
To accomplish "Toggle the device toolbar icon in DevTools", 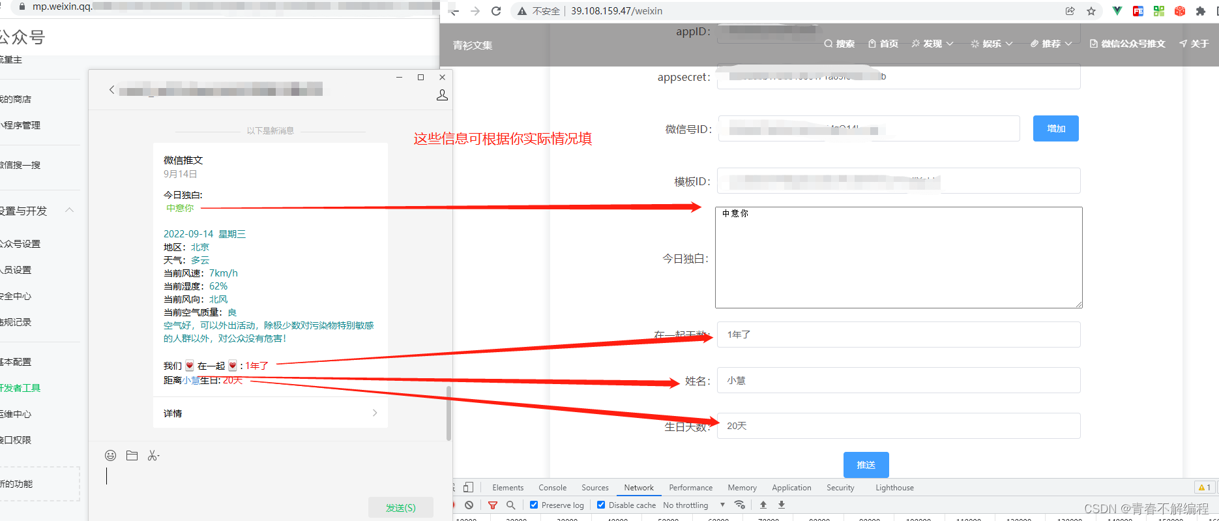I will coord(469,487).
